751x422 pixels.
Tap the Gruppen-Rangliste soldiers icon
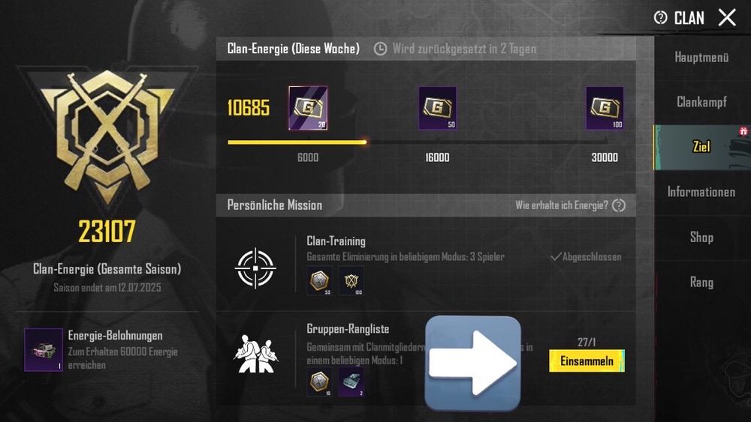256,354
